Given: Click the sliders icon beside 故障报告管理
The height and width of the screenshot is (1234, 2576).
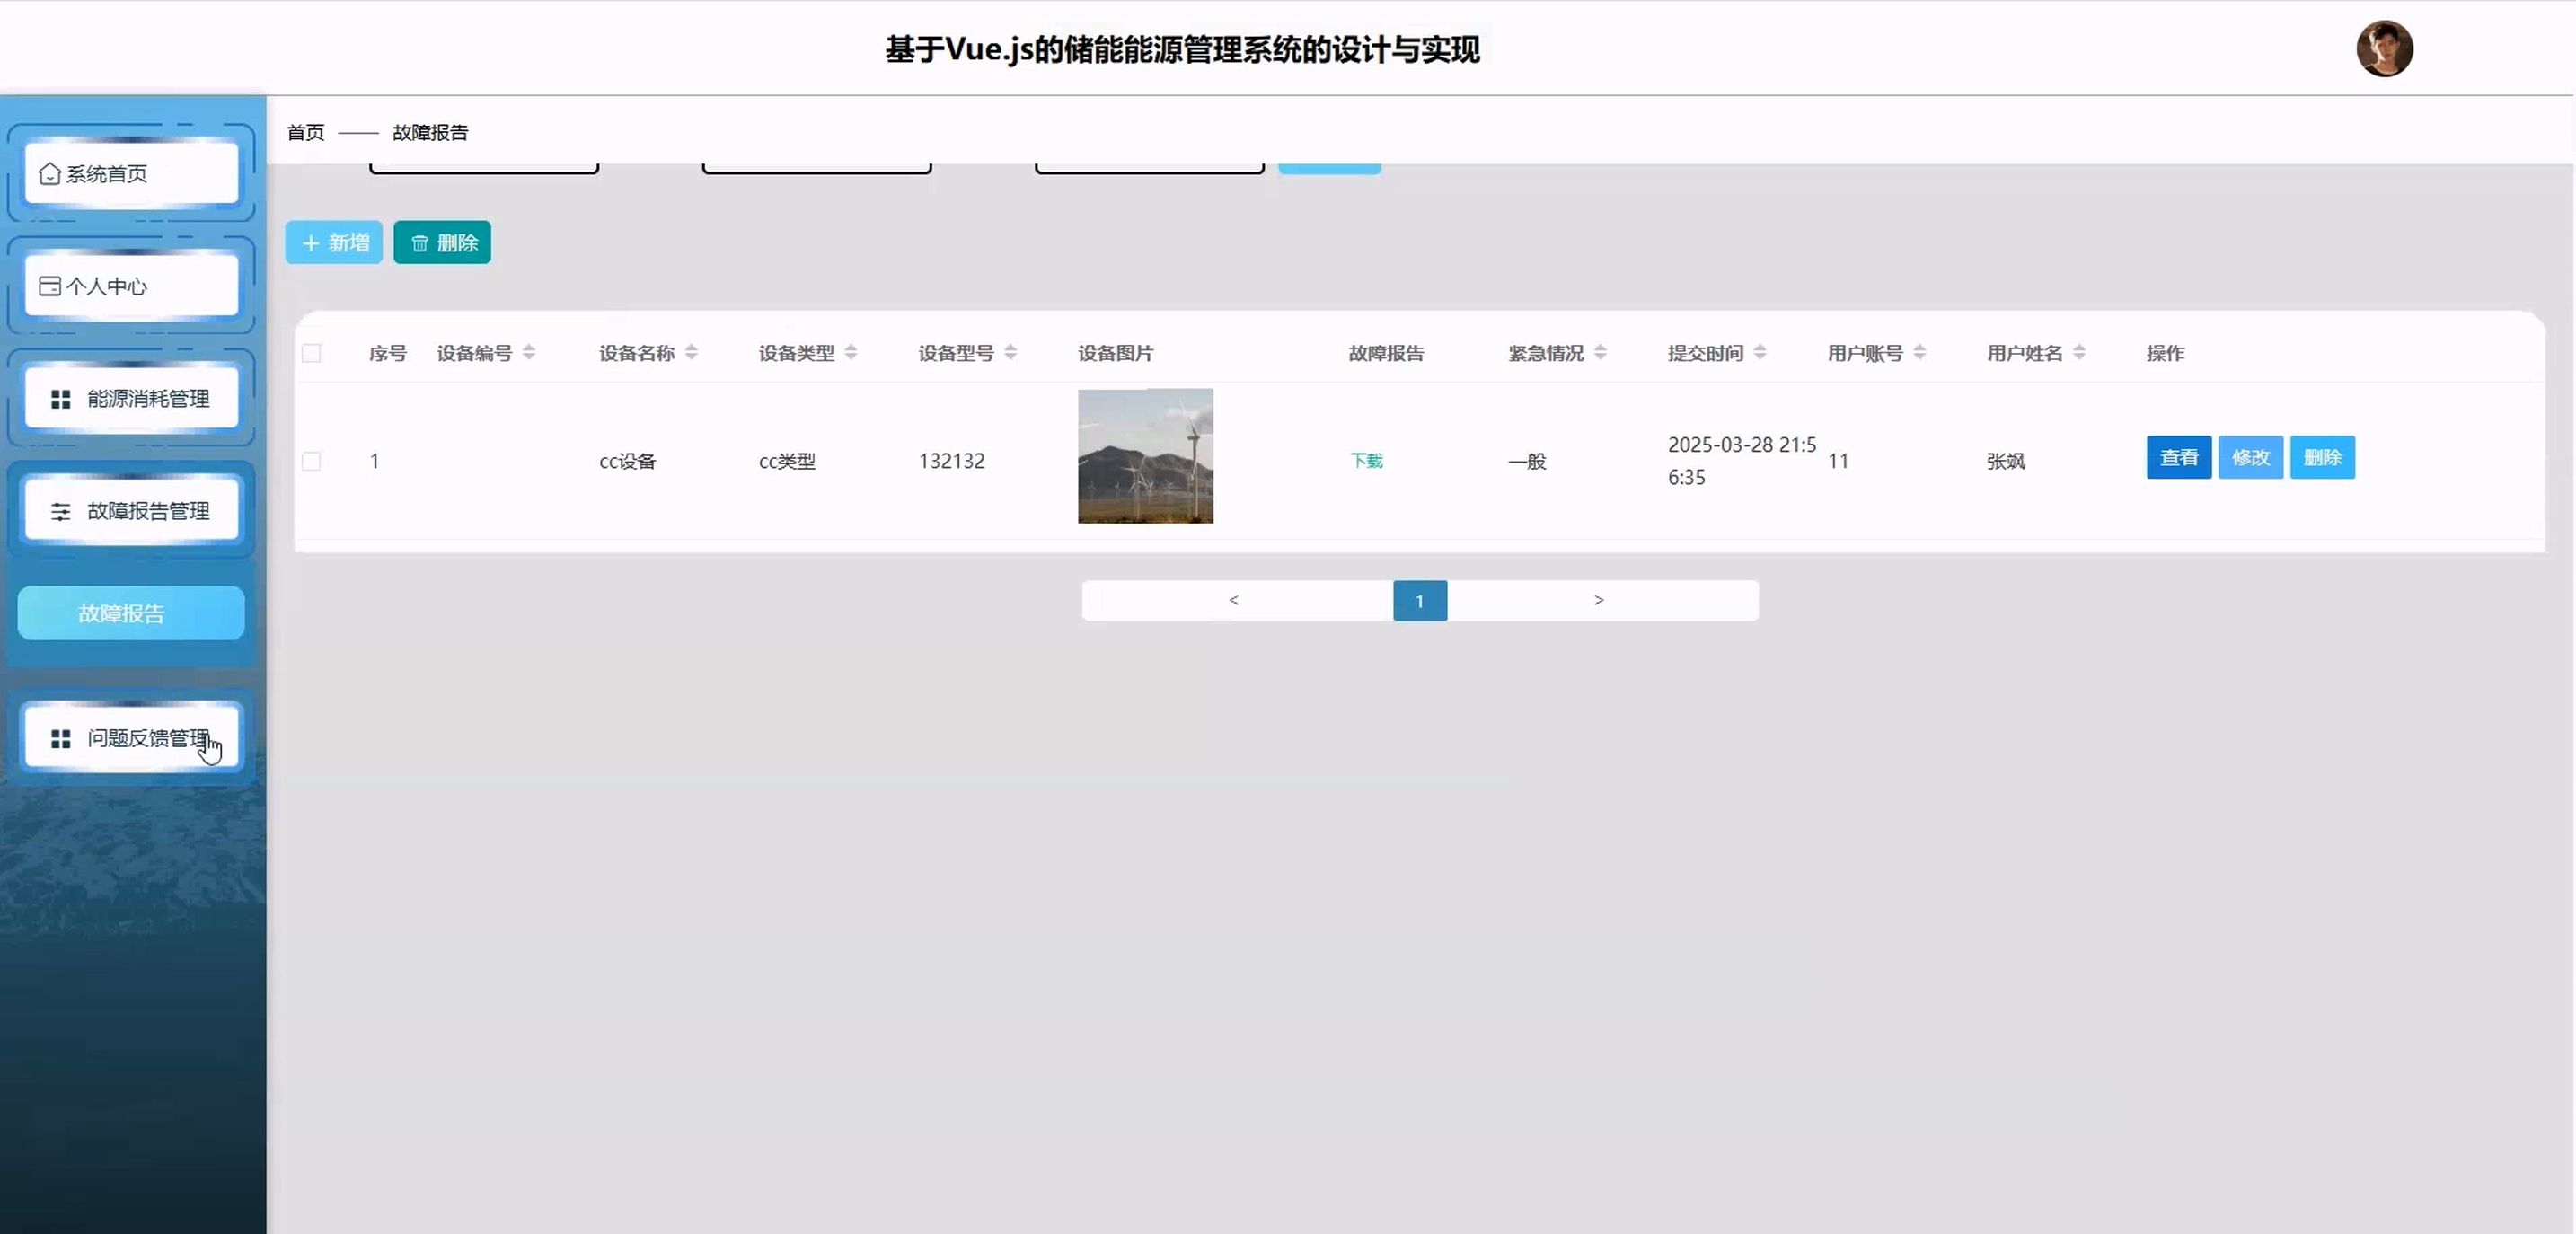Looking at the screenshot, I should 61,512.
